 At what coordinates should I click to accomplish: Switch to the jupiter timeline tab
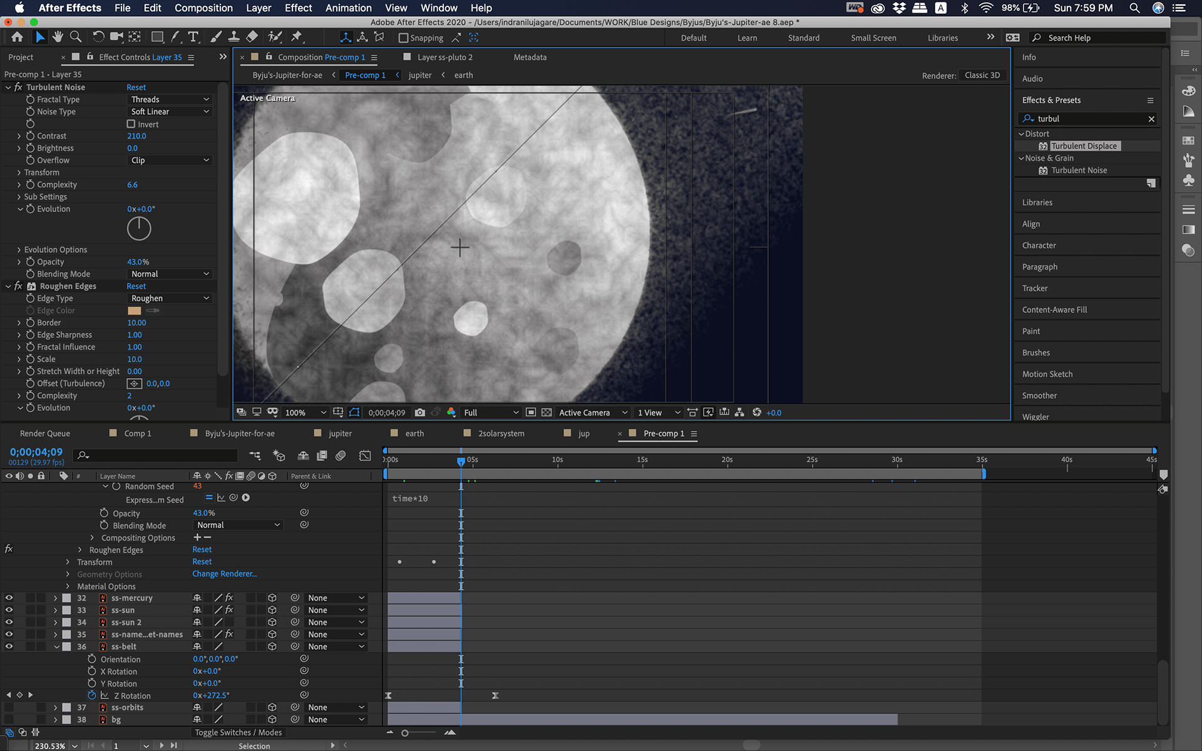coord(340,433)
